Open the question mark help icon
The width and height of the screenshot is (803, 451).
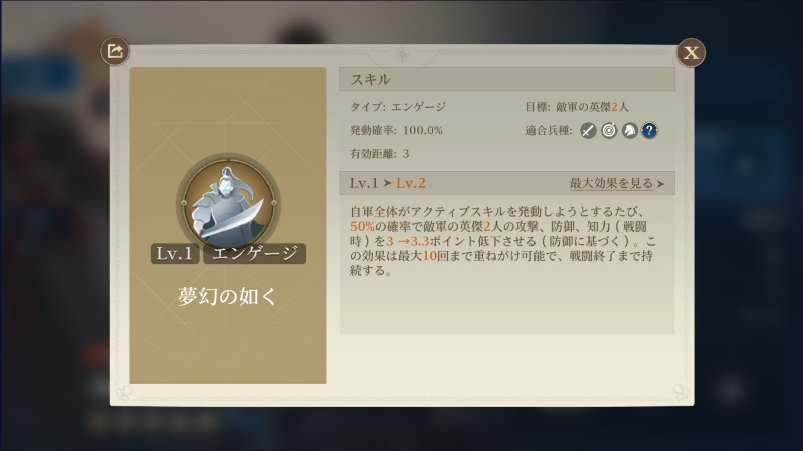(x=649, y=131)
